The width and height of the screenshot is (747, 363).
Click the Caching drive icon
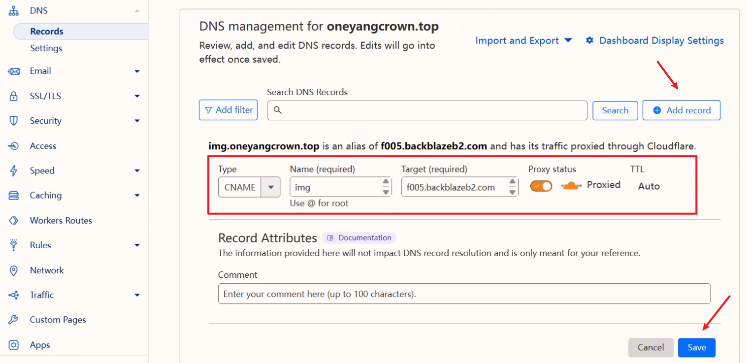coord(14,196)
